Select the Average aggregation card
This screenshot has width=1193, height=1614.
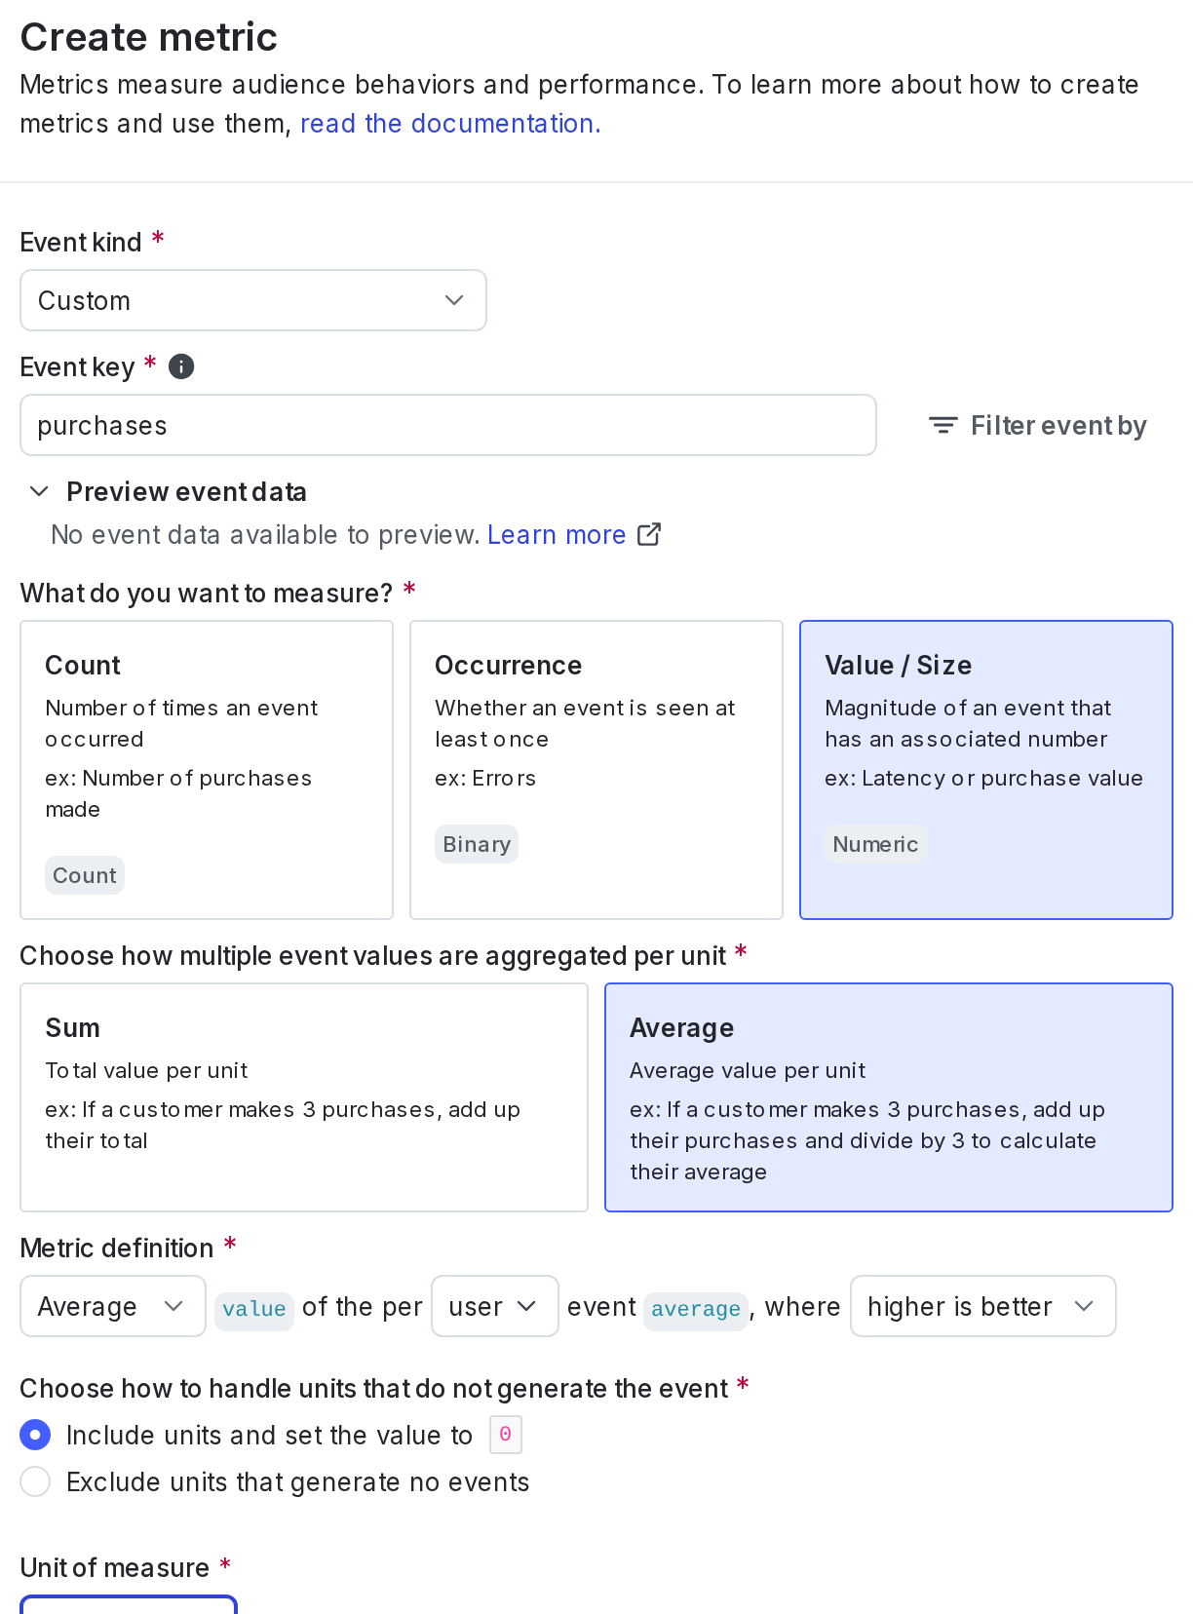889,1097
